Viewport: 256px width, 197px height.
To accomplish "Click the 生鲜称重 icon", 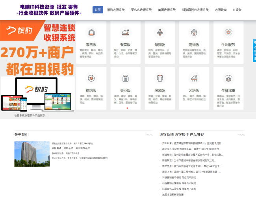I will [228, 78].
